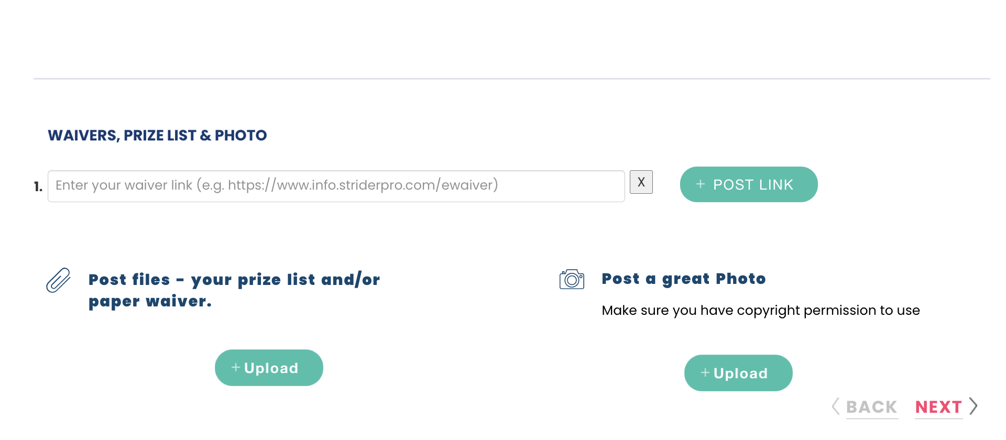Click the horizontal divider line
1006x440 pixels.
511,79
